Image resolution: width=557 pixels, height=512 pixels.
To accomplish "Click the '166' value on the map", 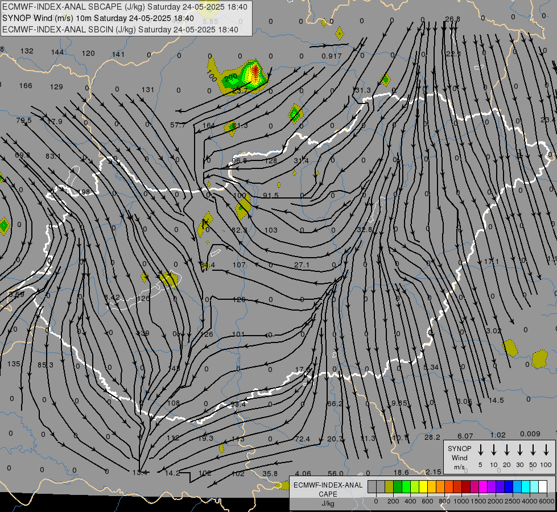I will (26, 86).
